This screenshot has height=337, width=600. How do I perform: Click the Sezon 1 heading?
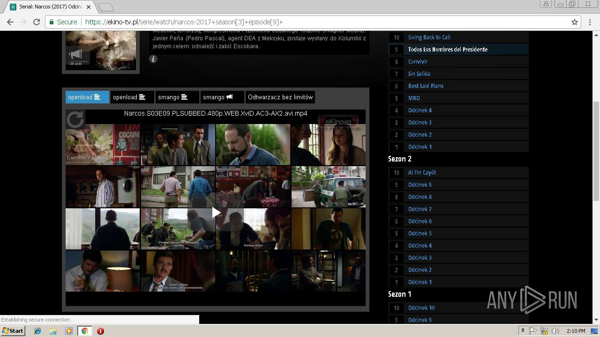[x=400, y=294]
